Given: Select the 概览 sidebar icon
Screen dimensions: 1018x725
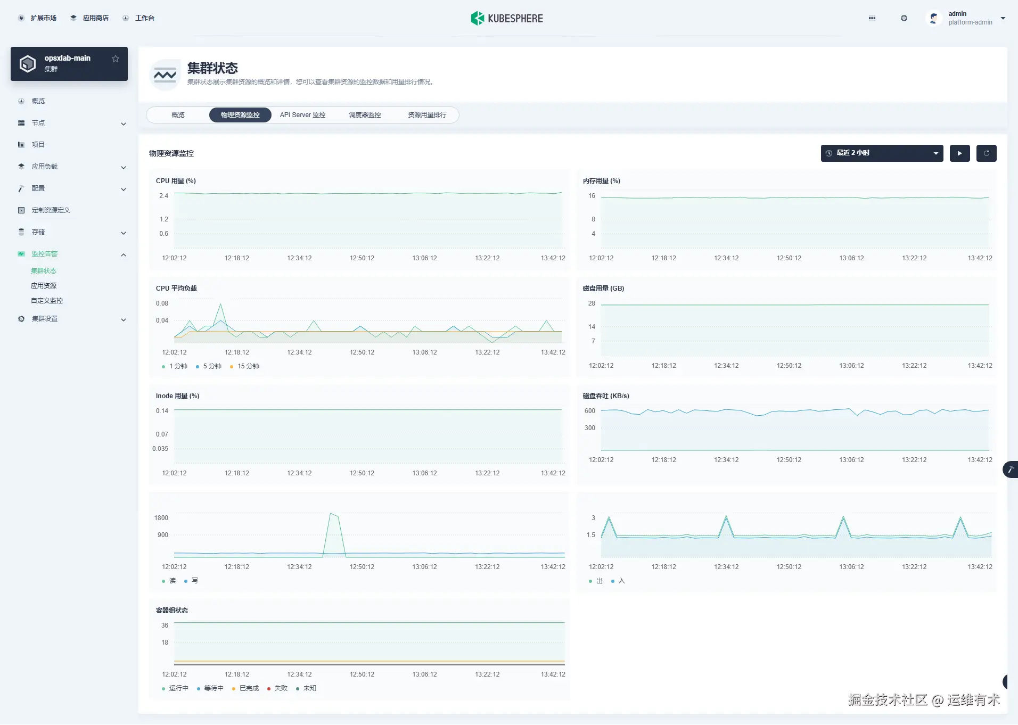Looking at the screenshot, I should [x=21, y=101].
